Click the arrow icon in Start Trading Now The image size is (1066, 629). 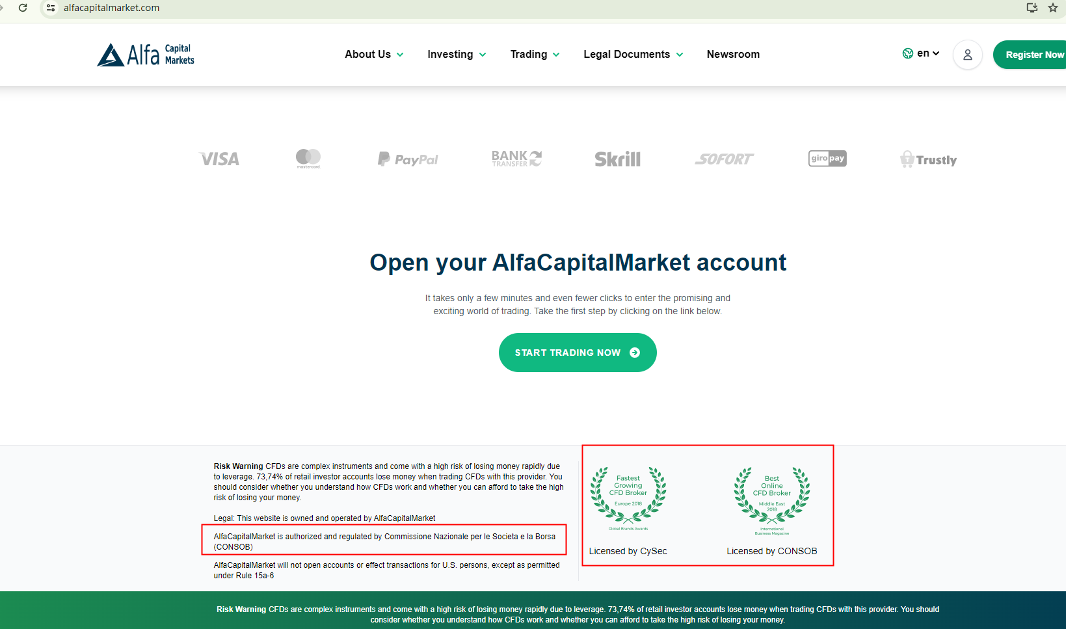tap(635, 353)
